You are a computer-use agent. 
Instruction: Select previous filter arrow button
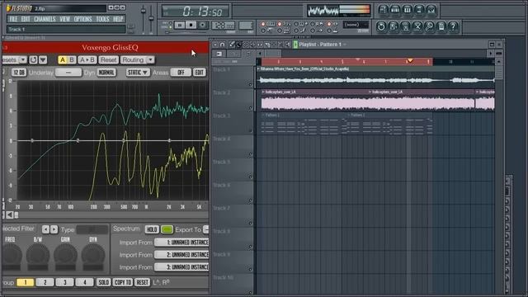tap(45, 229)
